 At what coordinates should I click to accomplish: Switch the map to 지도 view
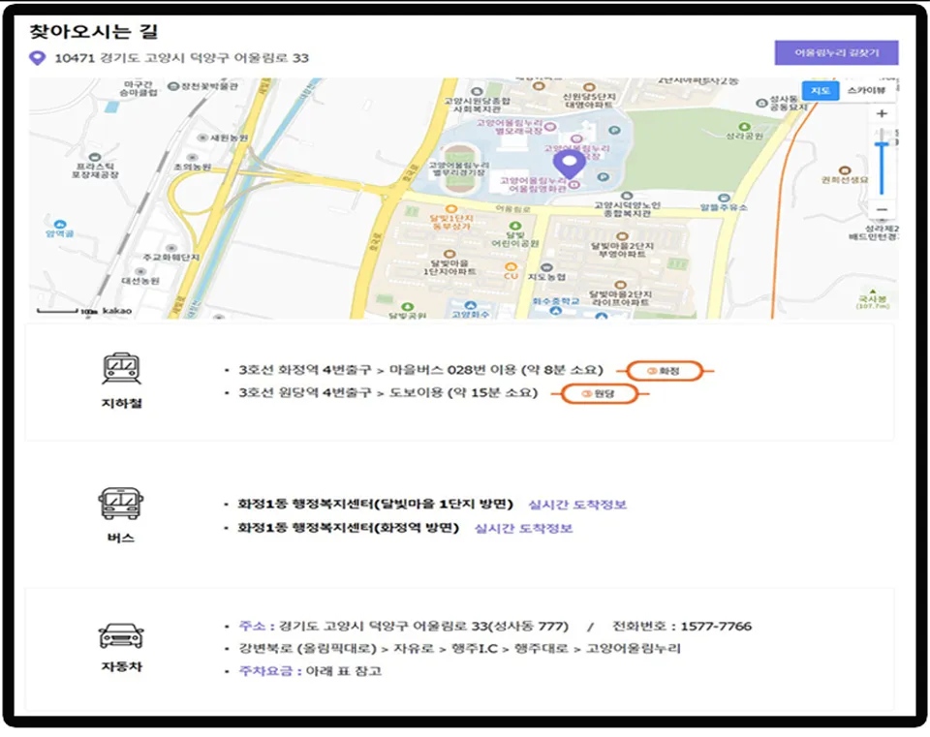pyautogui.click(x=821, y=91)
